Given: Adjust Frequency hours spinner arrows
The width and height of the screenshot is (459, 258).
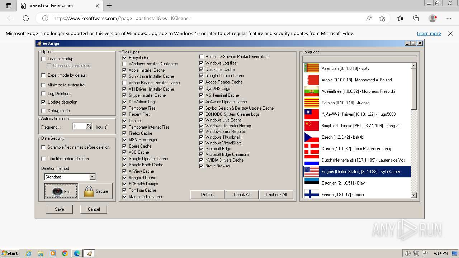Looking at the screenshot, I should tap(89, 126).
